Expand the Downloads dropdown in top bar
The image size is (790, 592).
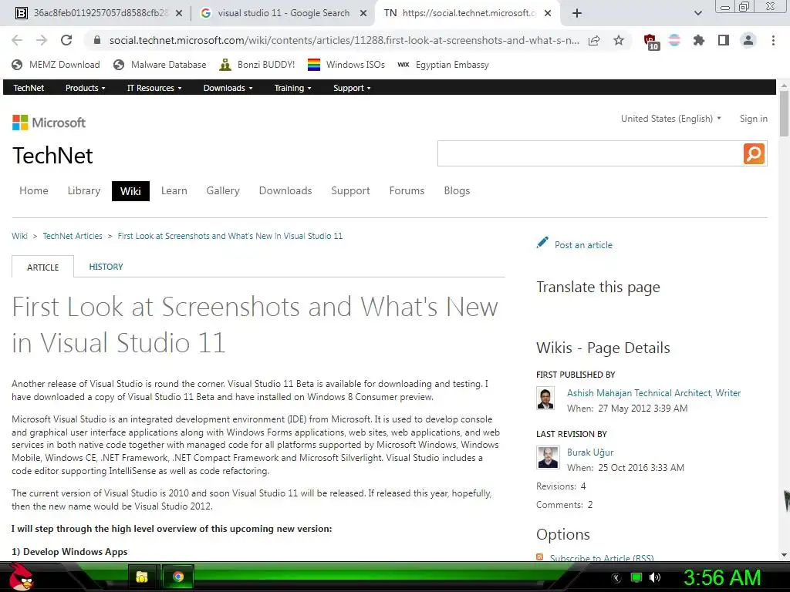pyautogui.click(x=228, y=88)
